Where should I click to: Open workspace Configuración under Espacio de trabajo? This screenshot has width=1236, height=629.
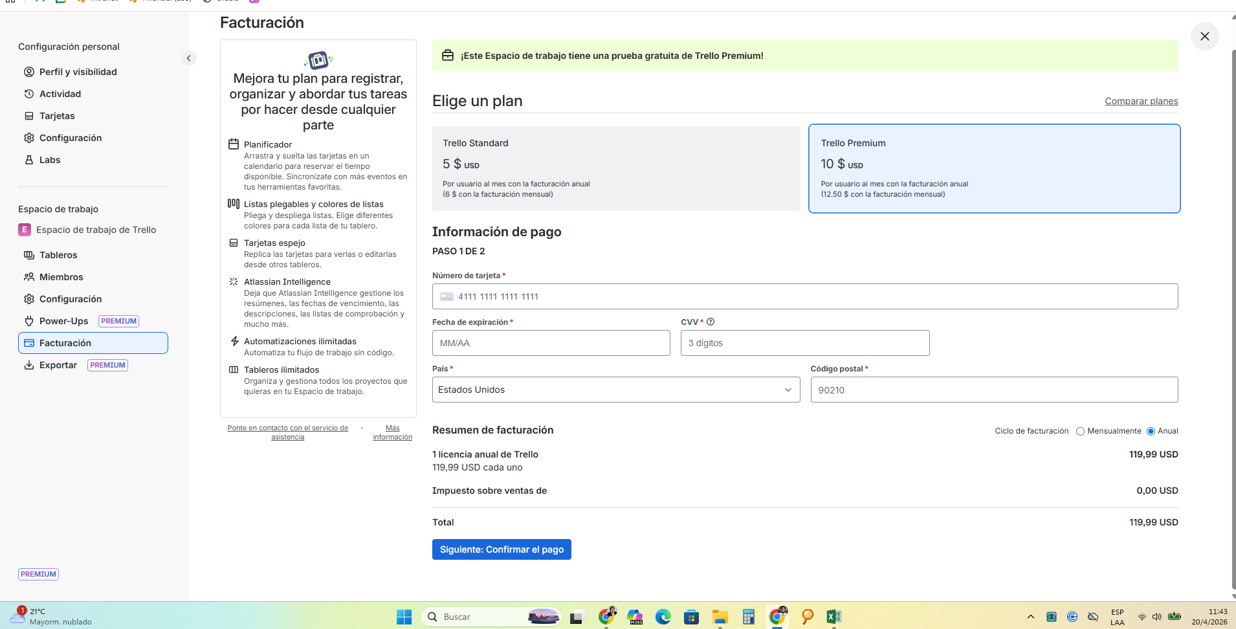tap(70, 299)
